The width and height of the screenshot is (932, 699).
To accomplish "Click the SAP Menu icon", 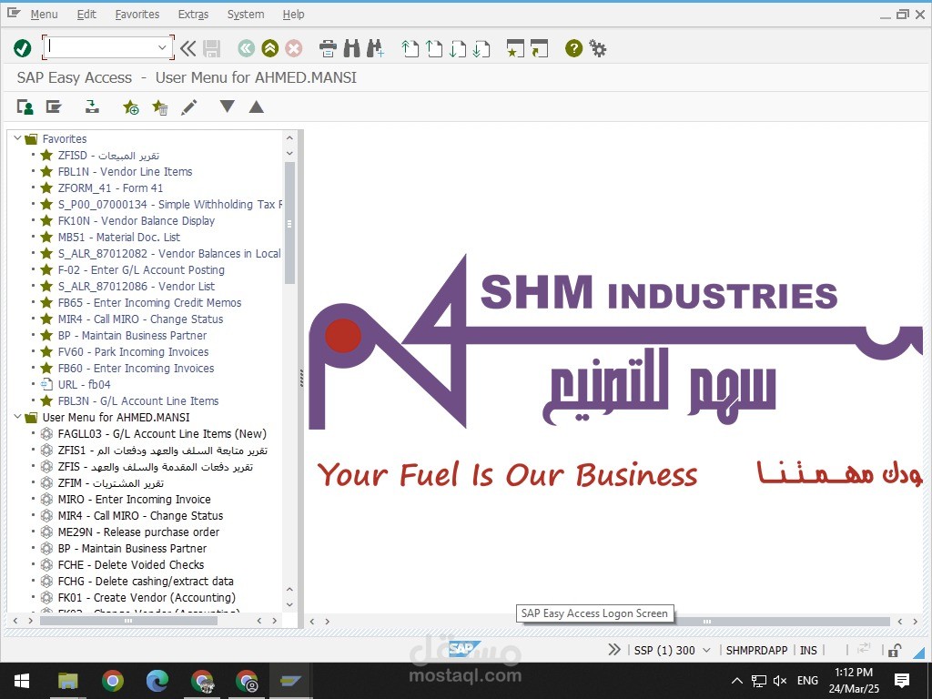I will [x=54, y=107].
